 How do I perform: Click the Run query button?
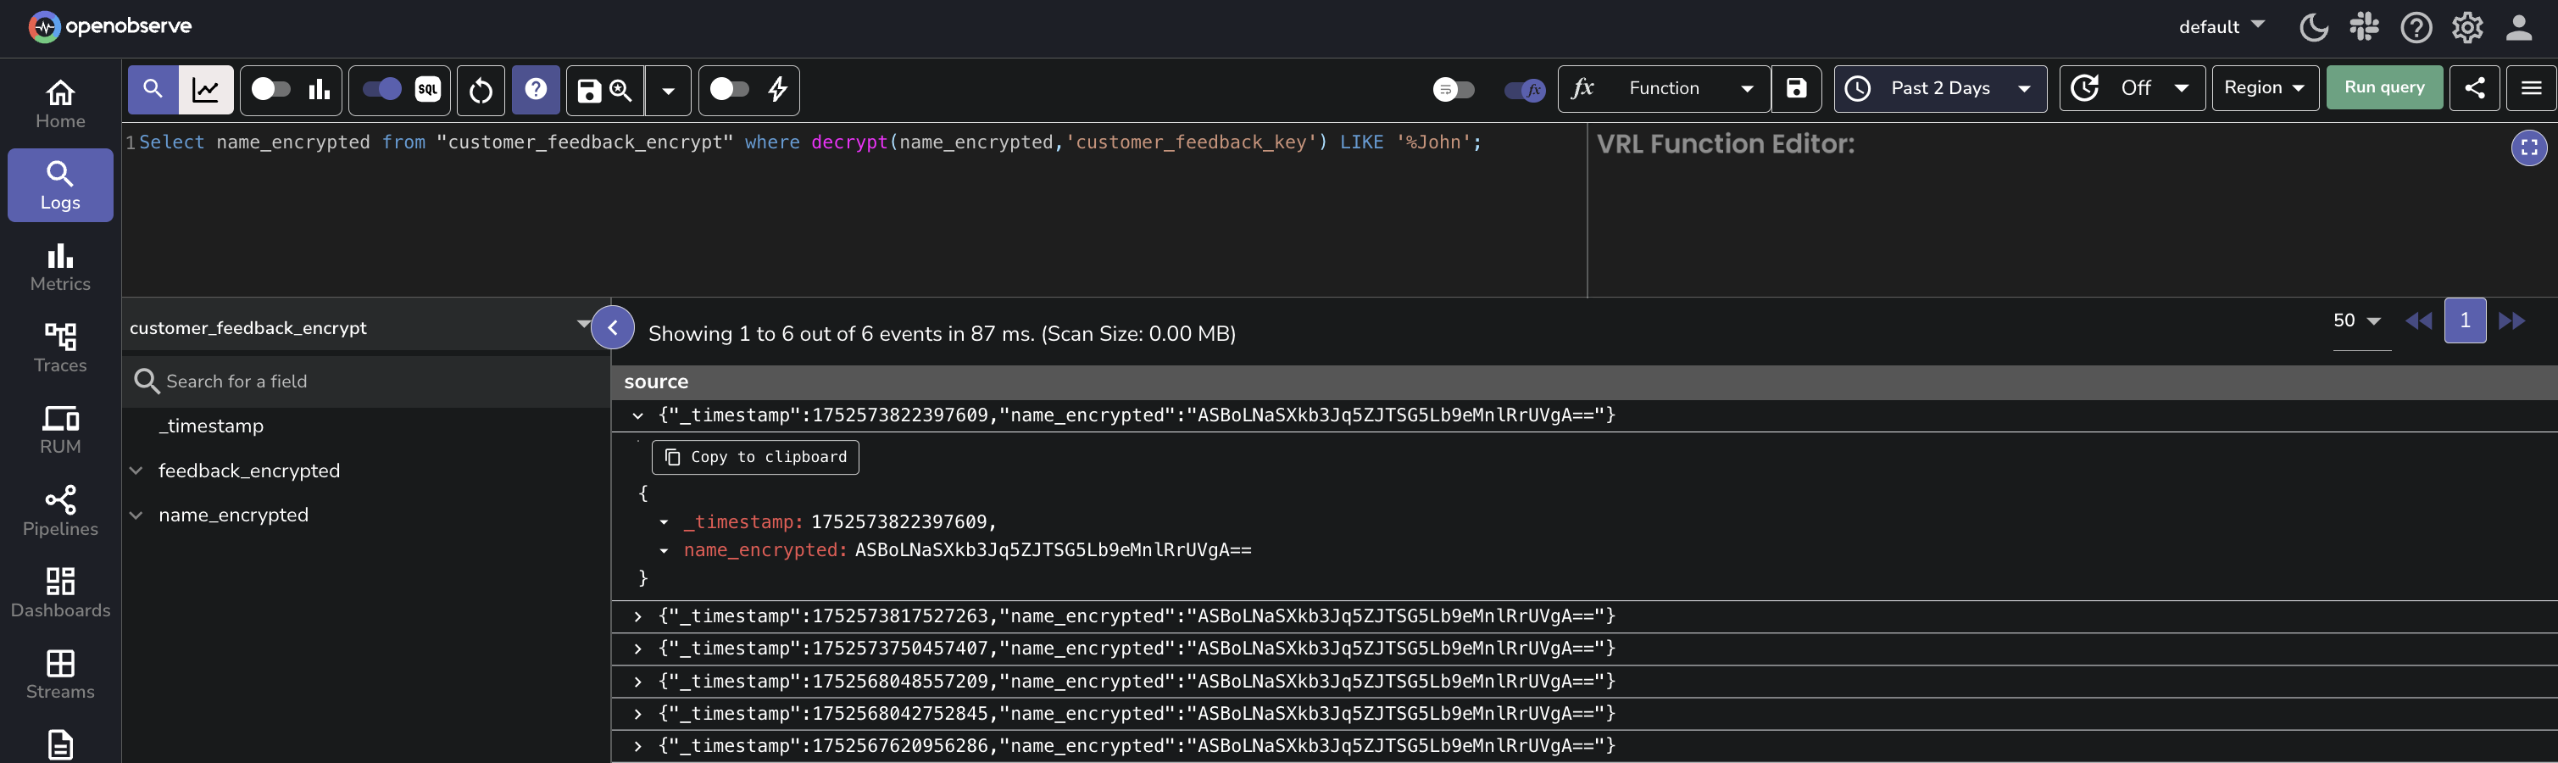2384,87
